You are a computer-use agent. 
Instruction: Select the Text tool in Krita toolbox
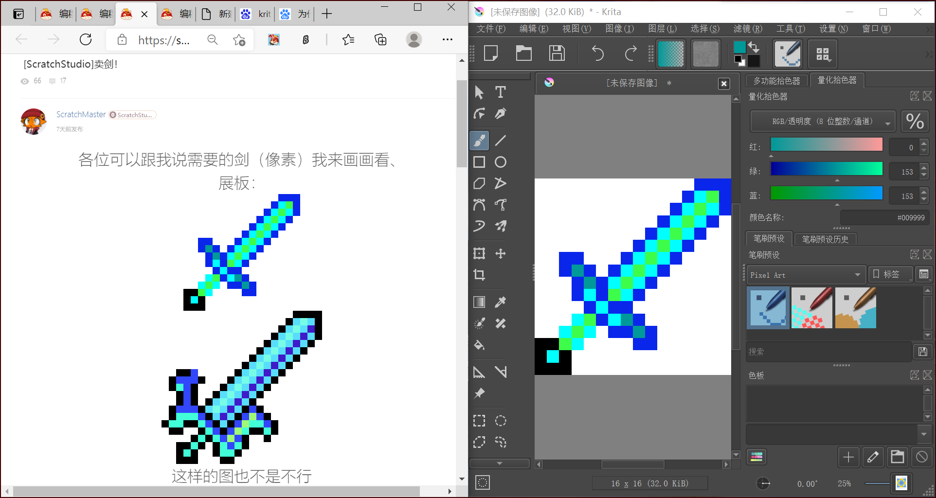point(501,92)
